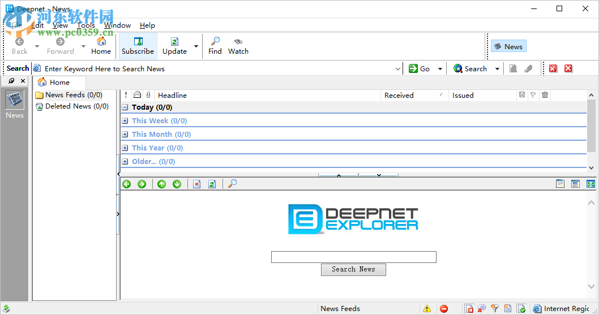Open the Tools menu
The image size is (599, 315).
point(86,25)
